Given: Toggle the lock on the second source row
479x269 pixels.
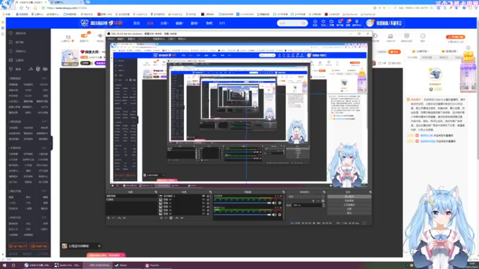Looking at the screenshot, I should pos(208,200).
